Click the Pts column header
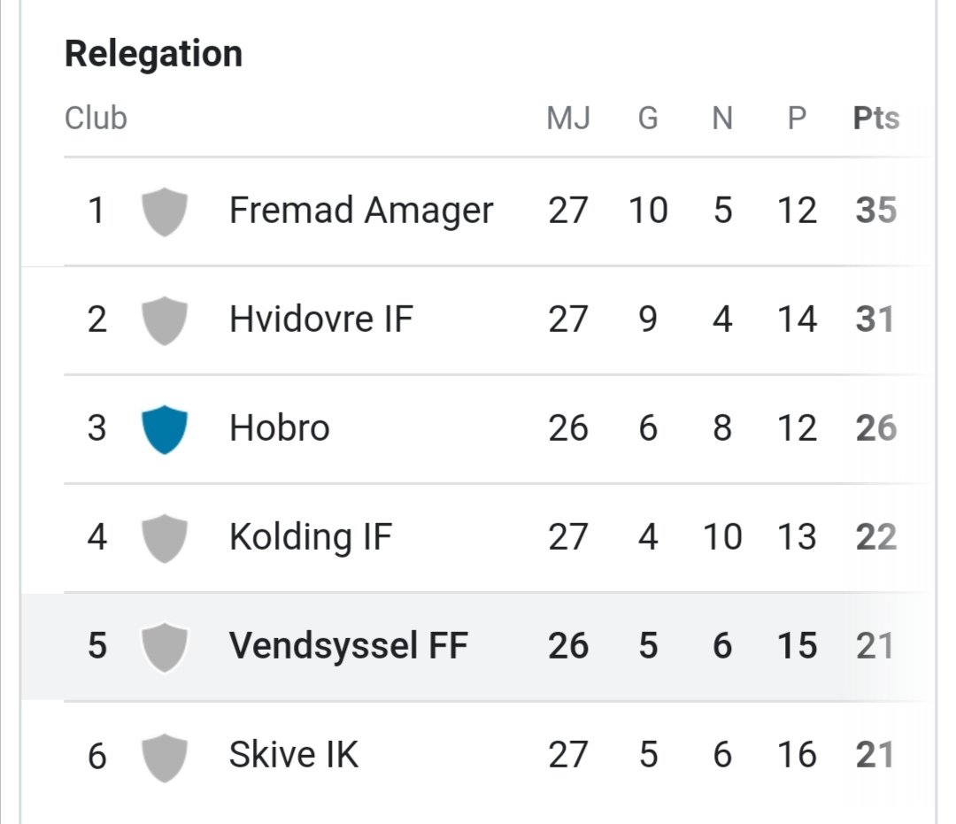Image resolution: width=956 pixels, height=824 pixels. [x=876, y=118]
